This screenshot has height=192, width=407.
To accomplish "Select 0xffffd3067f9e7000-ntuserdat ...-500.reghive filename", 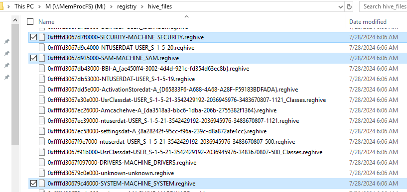I will click(x=171, y=142).
